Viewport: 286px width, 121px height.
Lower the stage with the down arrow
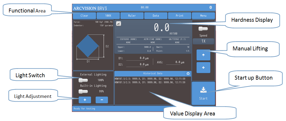tap(203, 67)
